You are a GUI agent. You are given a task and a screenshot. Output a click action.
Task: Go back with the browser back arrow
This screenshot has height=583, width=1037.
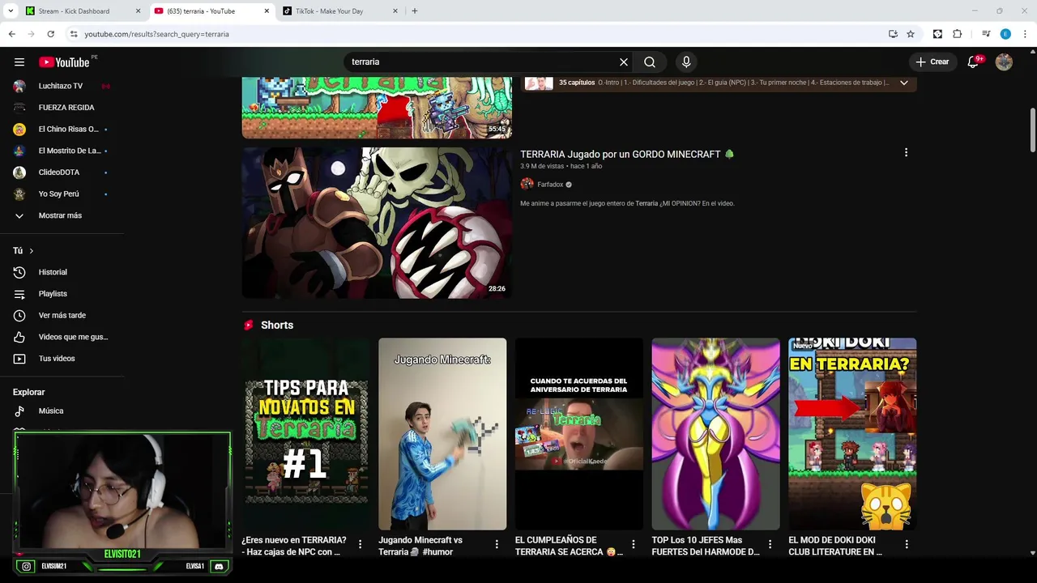tap(11, 34)
